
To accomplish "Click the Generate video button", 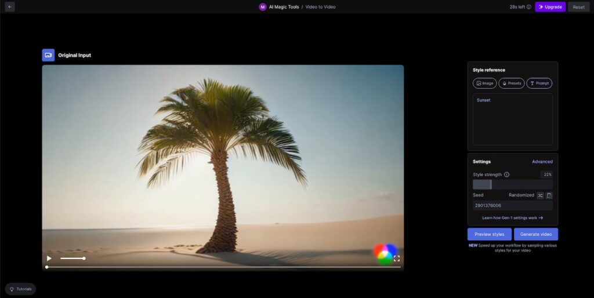I will click(x=535, y=234).
